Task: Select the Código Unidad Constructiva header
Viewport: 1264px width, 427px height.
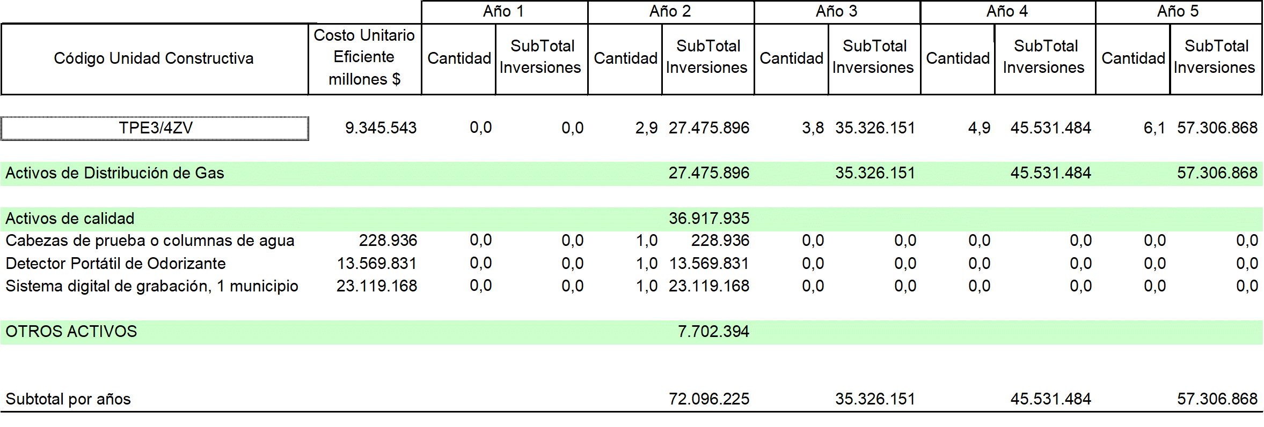Action: (154, 58)
